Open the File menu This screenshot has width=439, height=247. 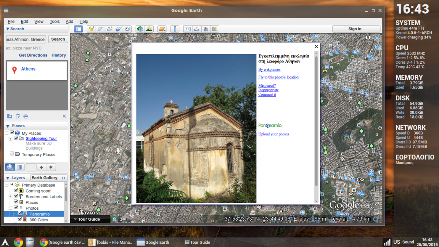(x=11, y=22)
